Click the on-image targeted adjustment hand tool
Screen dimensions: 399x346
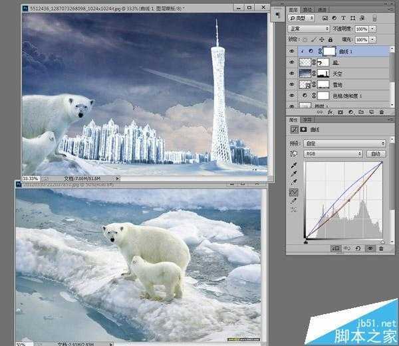tap(294, 153)
